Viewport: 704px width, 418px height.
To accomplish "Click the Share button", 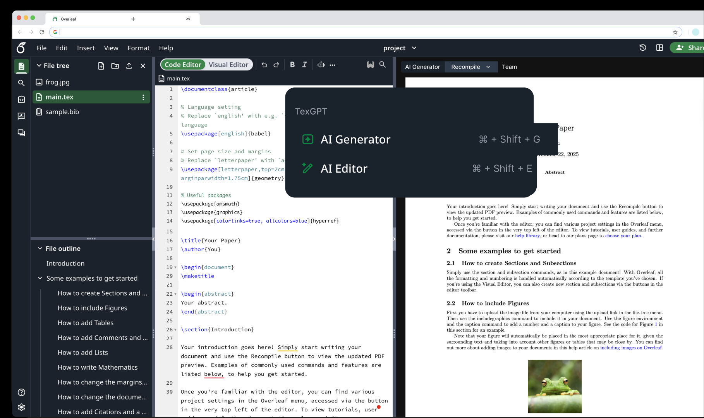I will coord(688,48).
